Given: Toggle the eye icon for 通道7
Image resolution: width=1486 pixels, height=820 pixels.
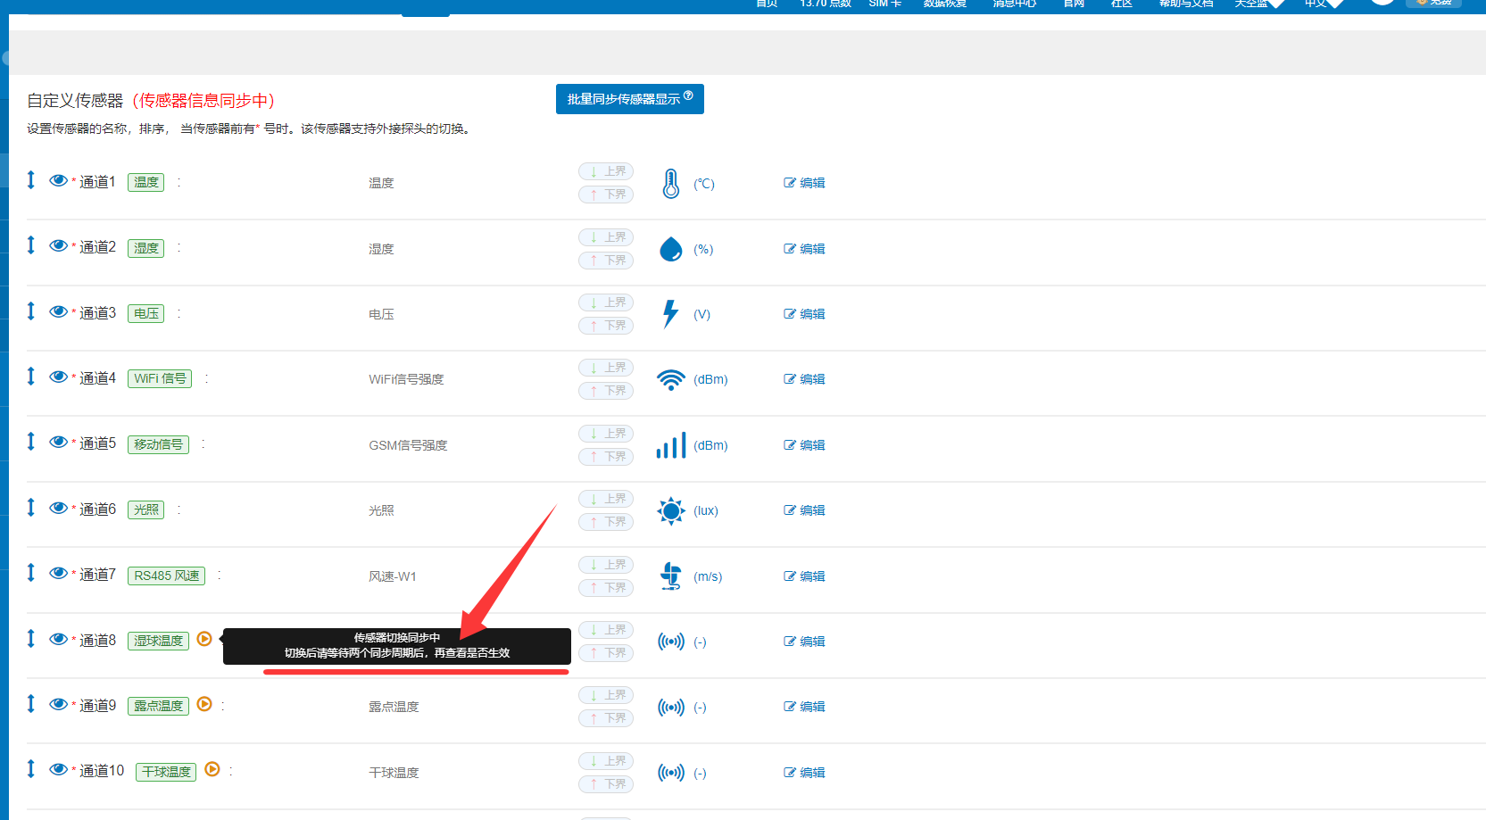Looking at the screenshot, I should pos(58,573).
